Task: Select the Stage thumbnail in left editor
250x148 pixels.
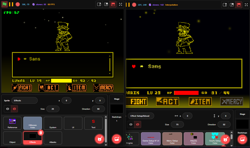Action: coord(117,109)
